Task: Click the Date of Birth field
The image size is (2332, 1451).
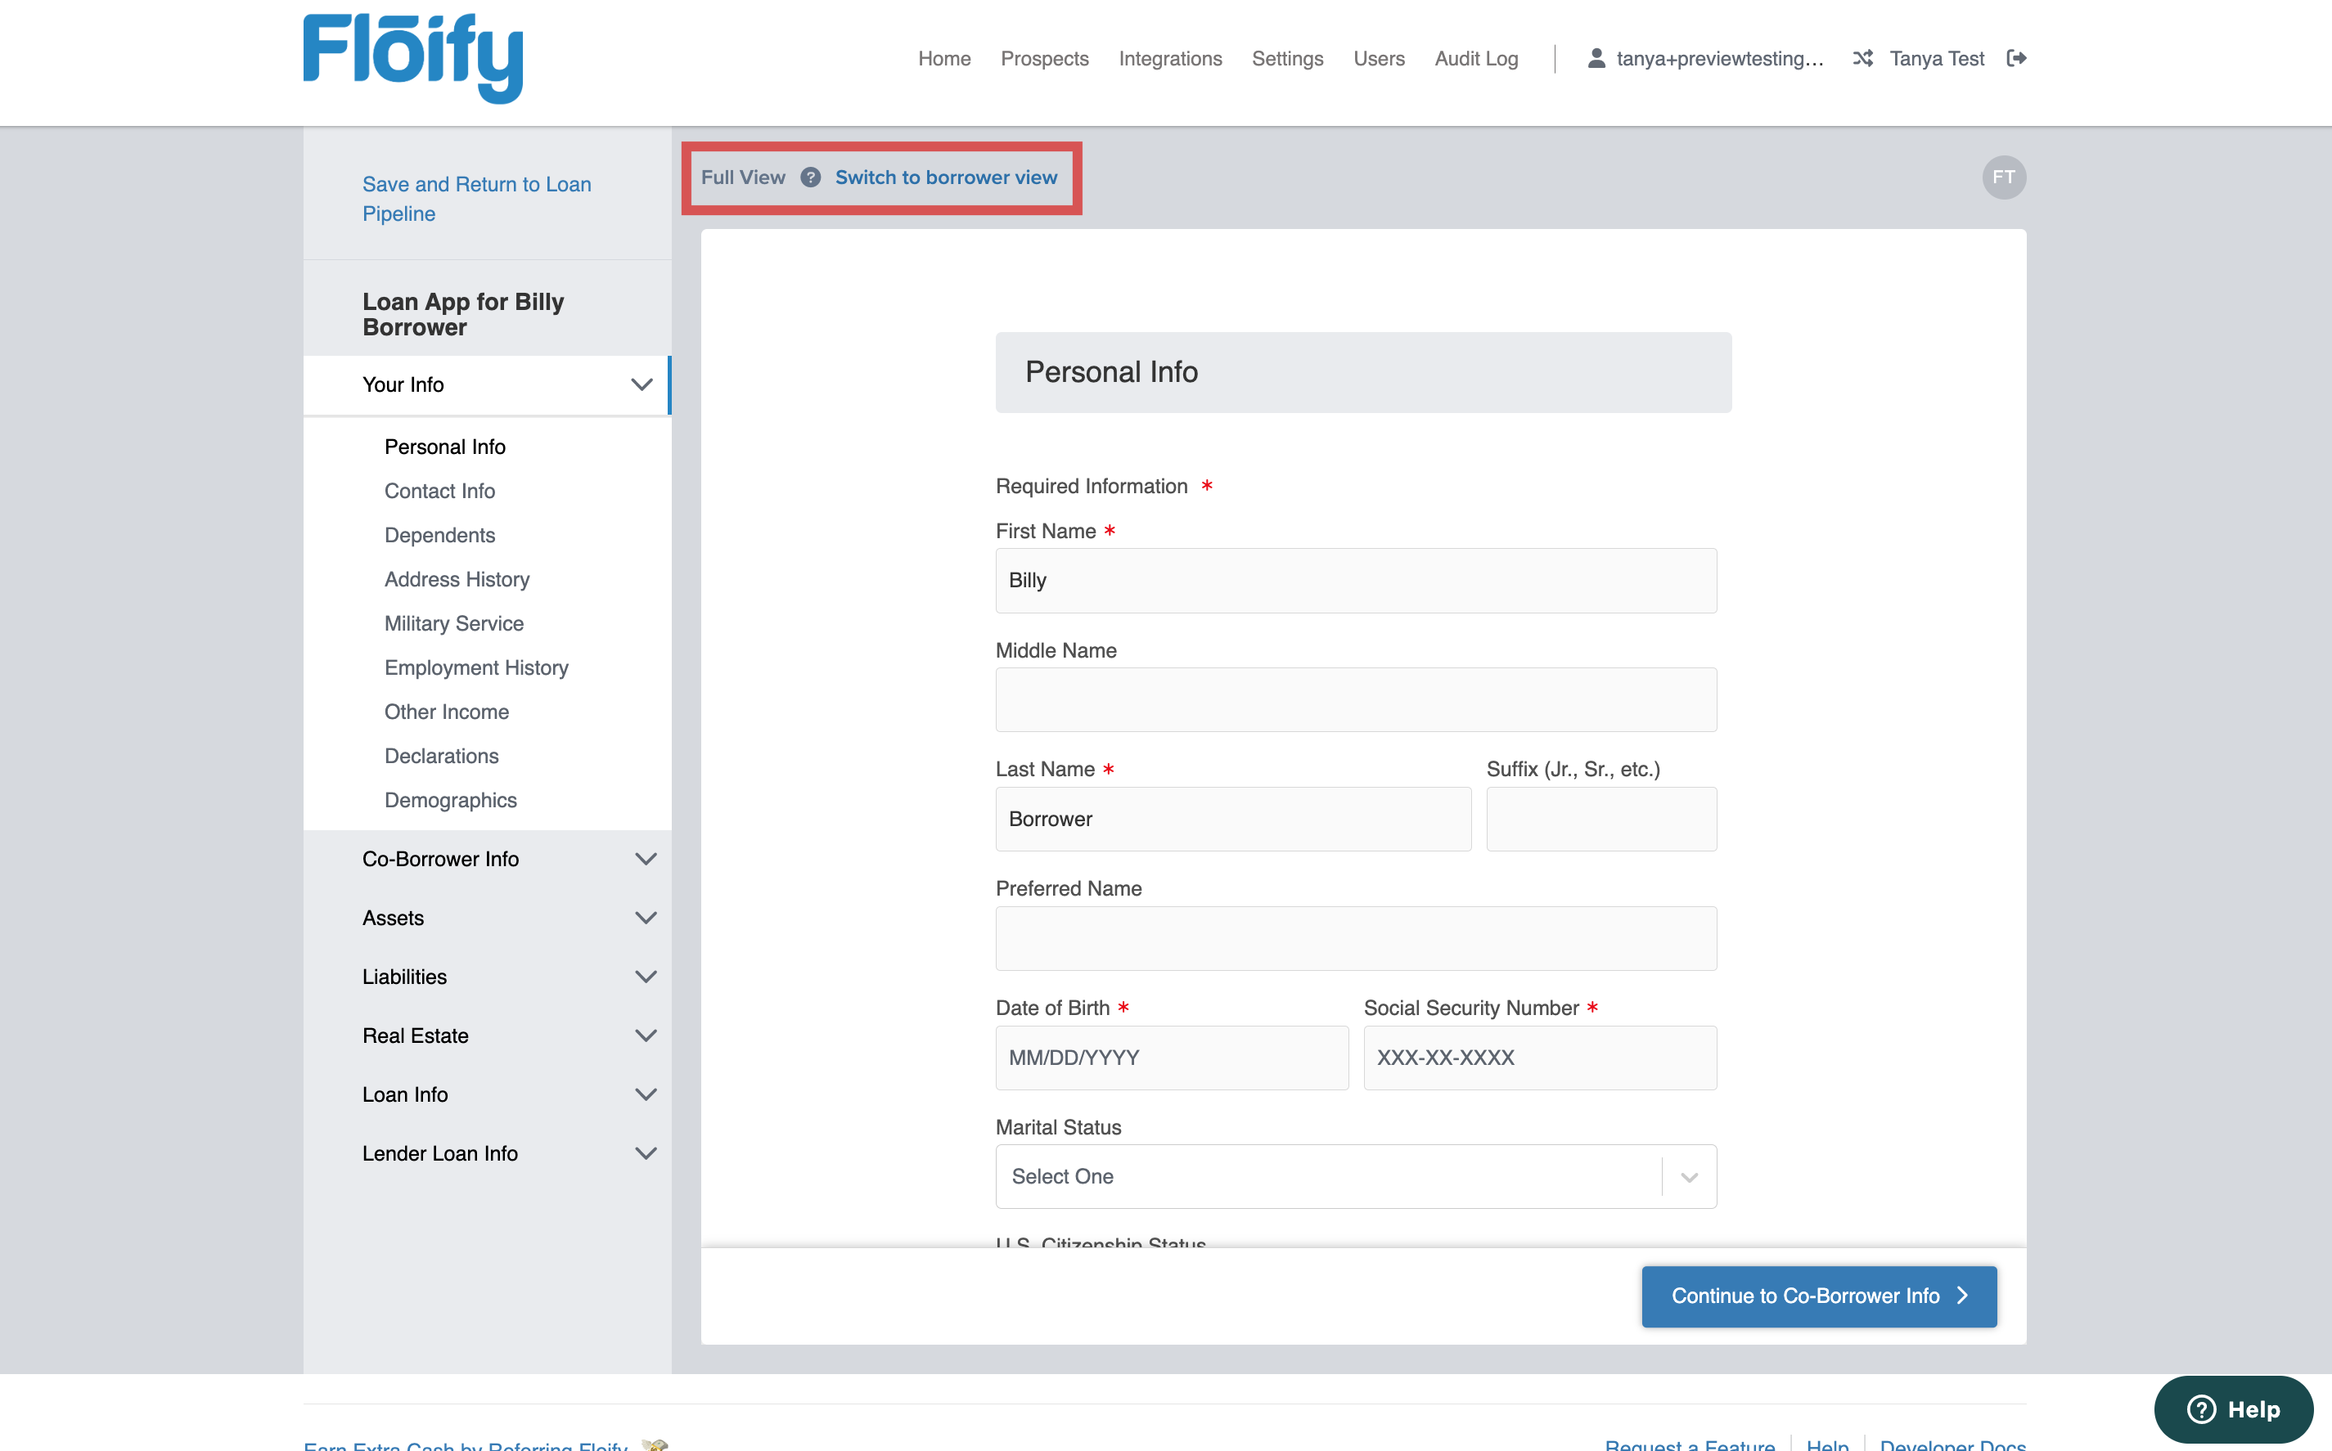Action: coord(1171,1058)
